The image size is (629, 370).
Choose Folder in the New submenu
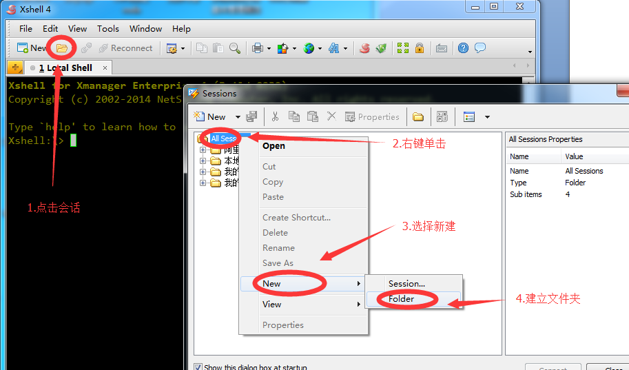point(413,299)
